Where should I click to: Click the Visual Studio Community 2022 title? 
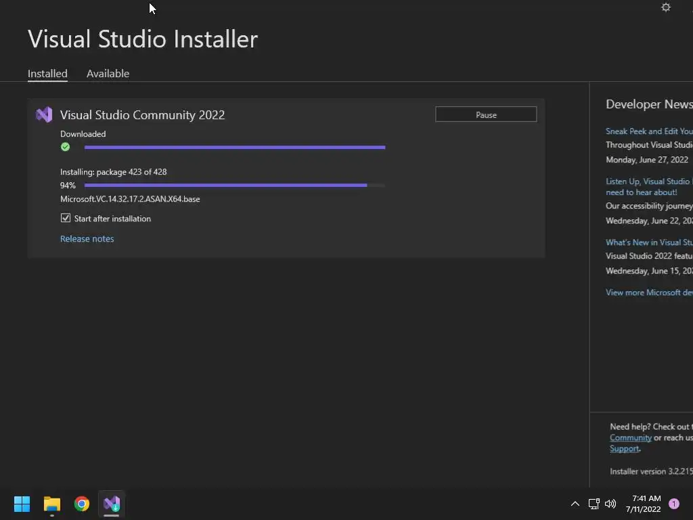click(142, 115)
